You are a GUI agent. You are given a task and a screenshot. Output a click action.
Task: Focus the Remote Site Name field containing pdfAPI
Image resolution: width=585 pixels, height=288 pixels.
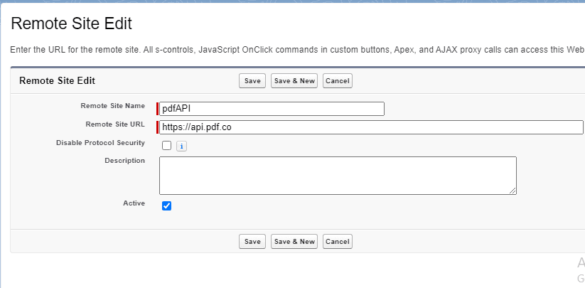[x=272, y=109]
